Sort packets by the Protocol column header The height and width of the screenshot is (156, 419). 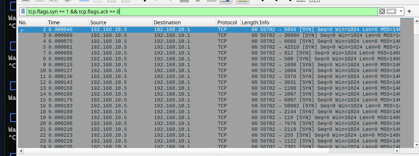click(228, 23)
